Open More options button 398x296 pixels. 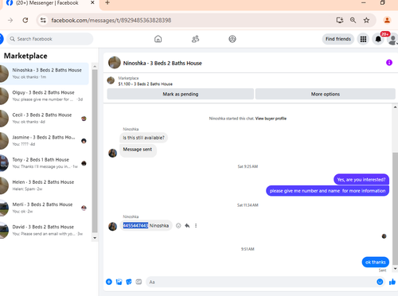tap(326, 94)
